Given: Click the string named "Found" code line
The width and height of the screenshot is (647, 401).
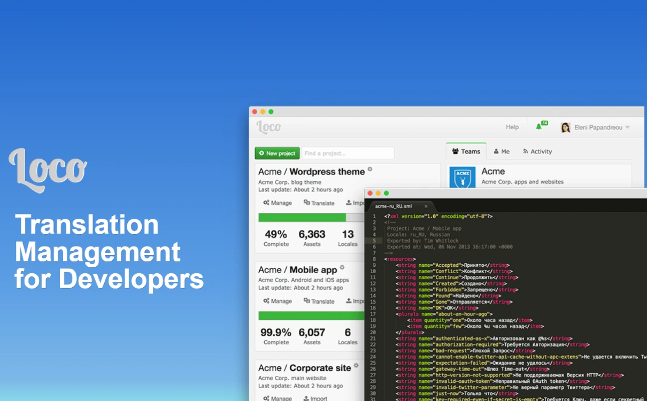Looking at the screenshot, I should [448, 296].
